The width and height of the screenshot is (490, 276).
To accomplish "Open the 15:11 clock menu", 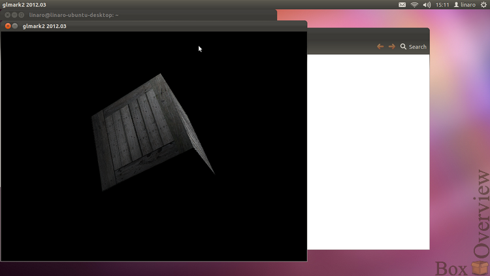I will point(442,5).
